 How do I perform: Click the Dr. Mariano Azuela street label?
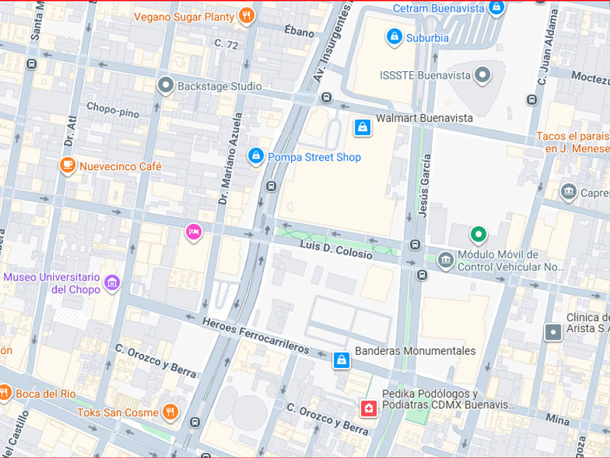(230, 159)
